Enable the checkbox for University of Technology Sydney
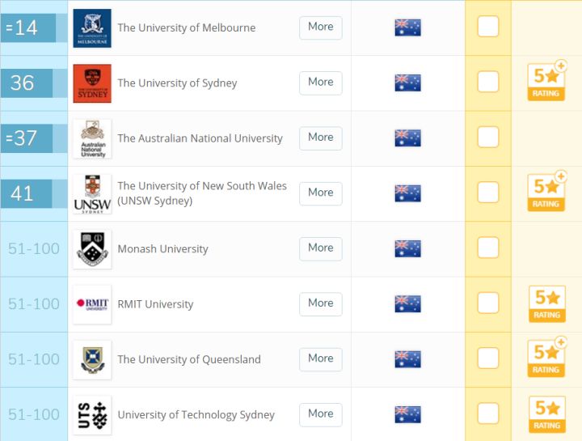This screenshot has width=582, height=441. [x=488, y=413]
